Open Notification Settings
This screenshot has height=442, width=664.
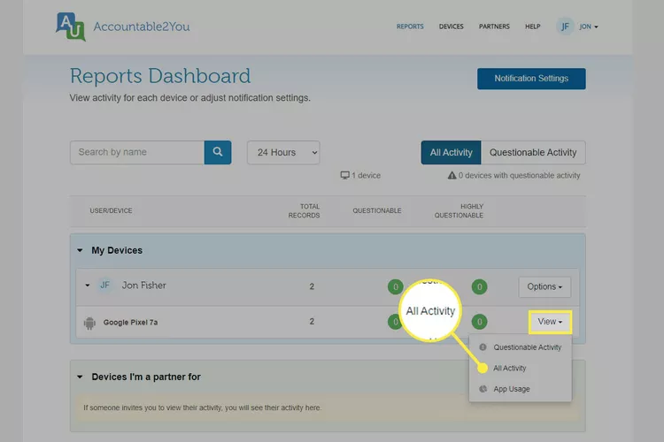(531, 79)
